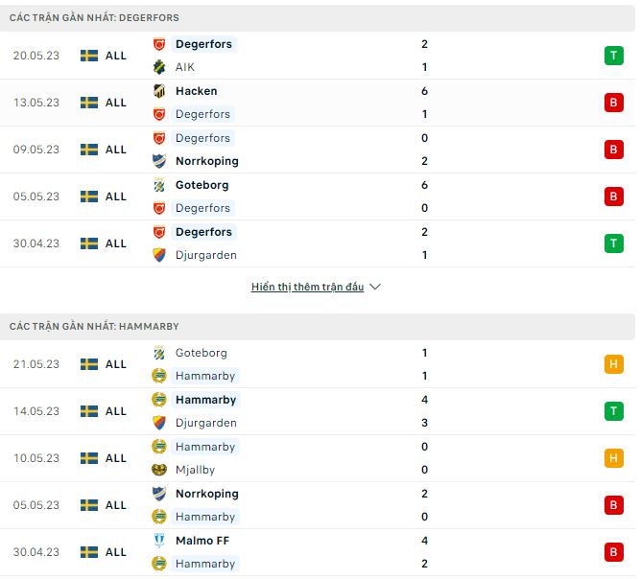
Task: Expand more matches with Hiển thị thêm trận đấu
Action: 307,287
